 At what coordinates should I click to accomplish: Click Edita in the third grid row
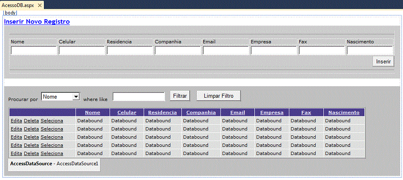16,137
